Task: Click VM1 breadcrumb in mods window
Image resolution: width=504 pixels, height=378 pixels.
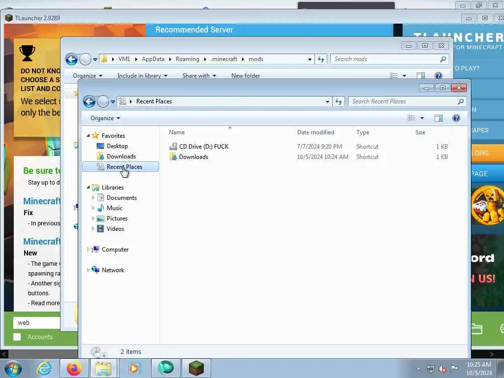Action: pos(124,59)
